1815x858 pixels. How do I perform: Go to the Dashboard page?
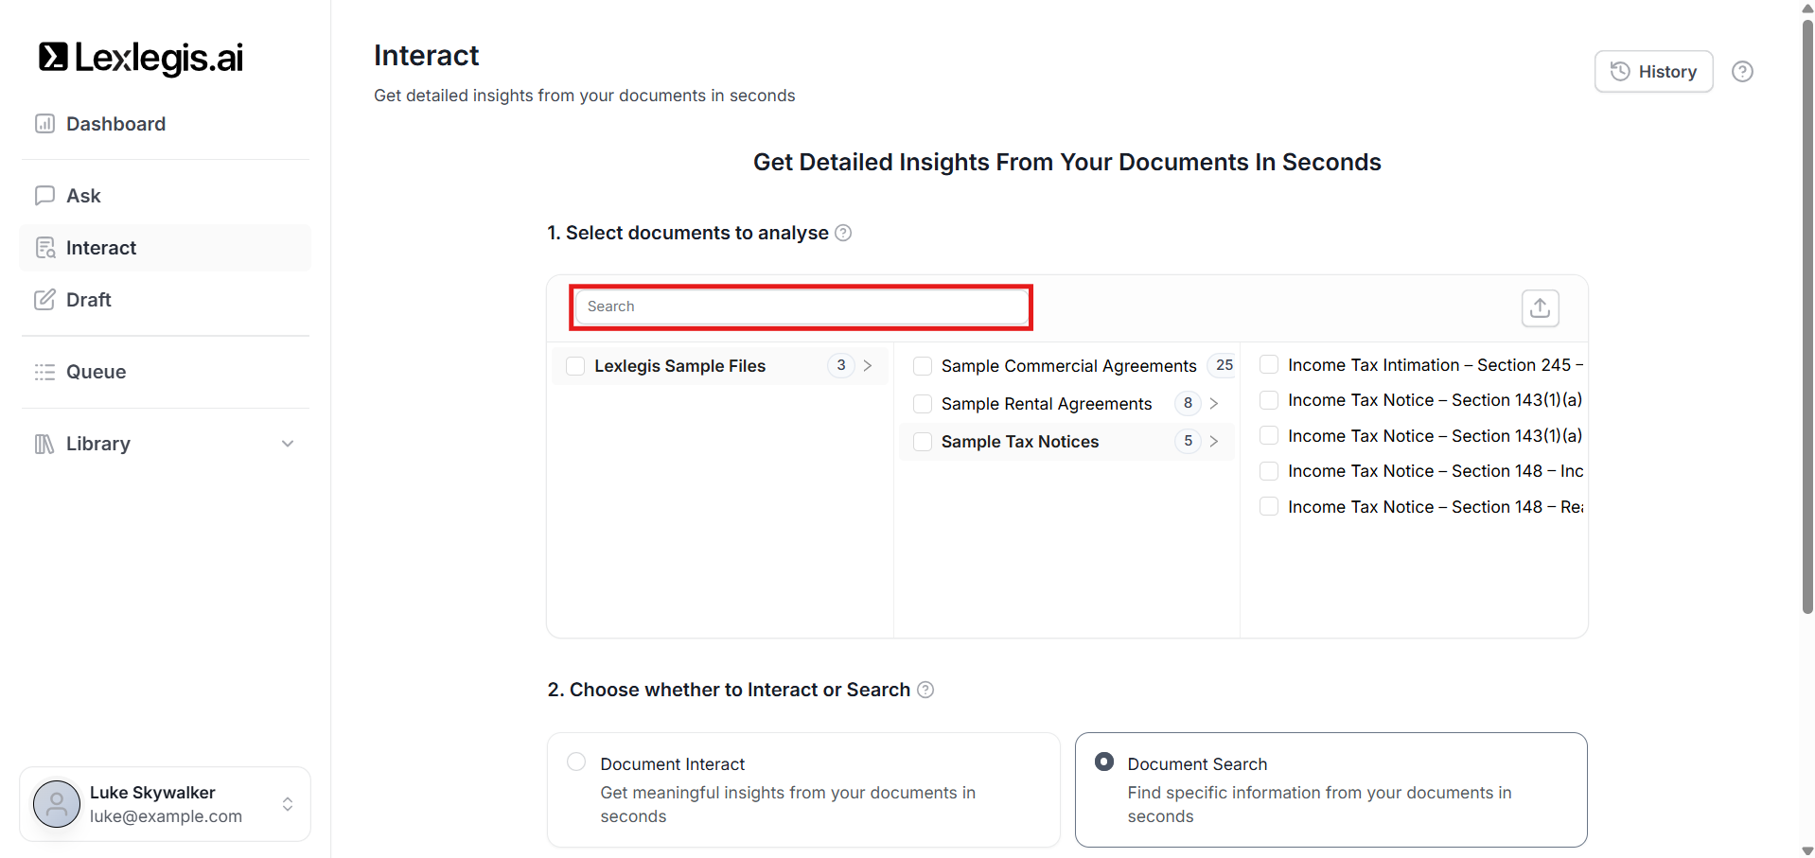point(115,124)
